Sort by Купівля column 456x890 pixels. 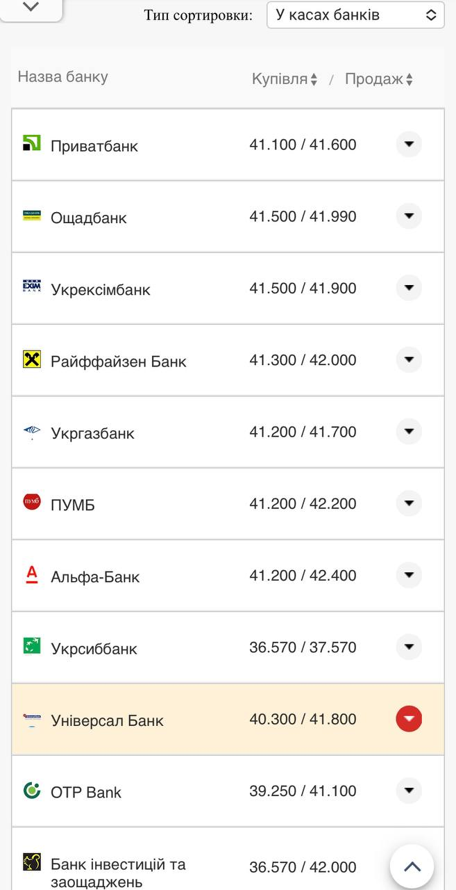point(285,79)
